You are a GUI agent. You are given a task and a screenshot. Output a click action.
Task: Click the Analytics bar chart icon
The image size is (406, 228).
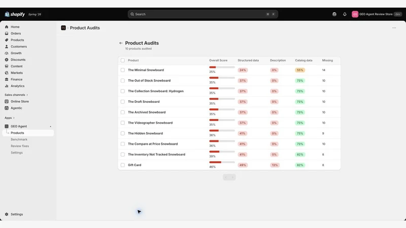coord(7,86)
